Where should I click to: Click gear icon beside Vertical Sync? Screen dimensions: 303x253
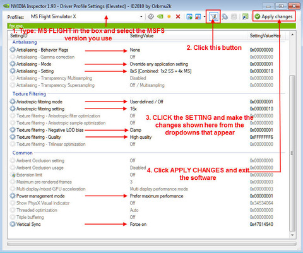point(13,224)
